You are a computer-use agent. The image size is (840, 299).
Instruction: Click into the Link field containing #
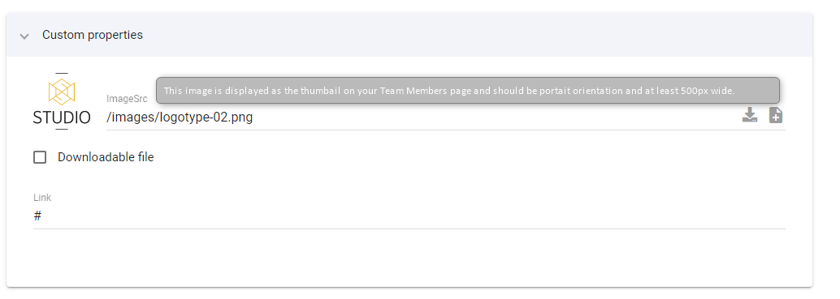pos(409,216)
